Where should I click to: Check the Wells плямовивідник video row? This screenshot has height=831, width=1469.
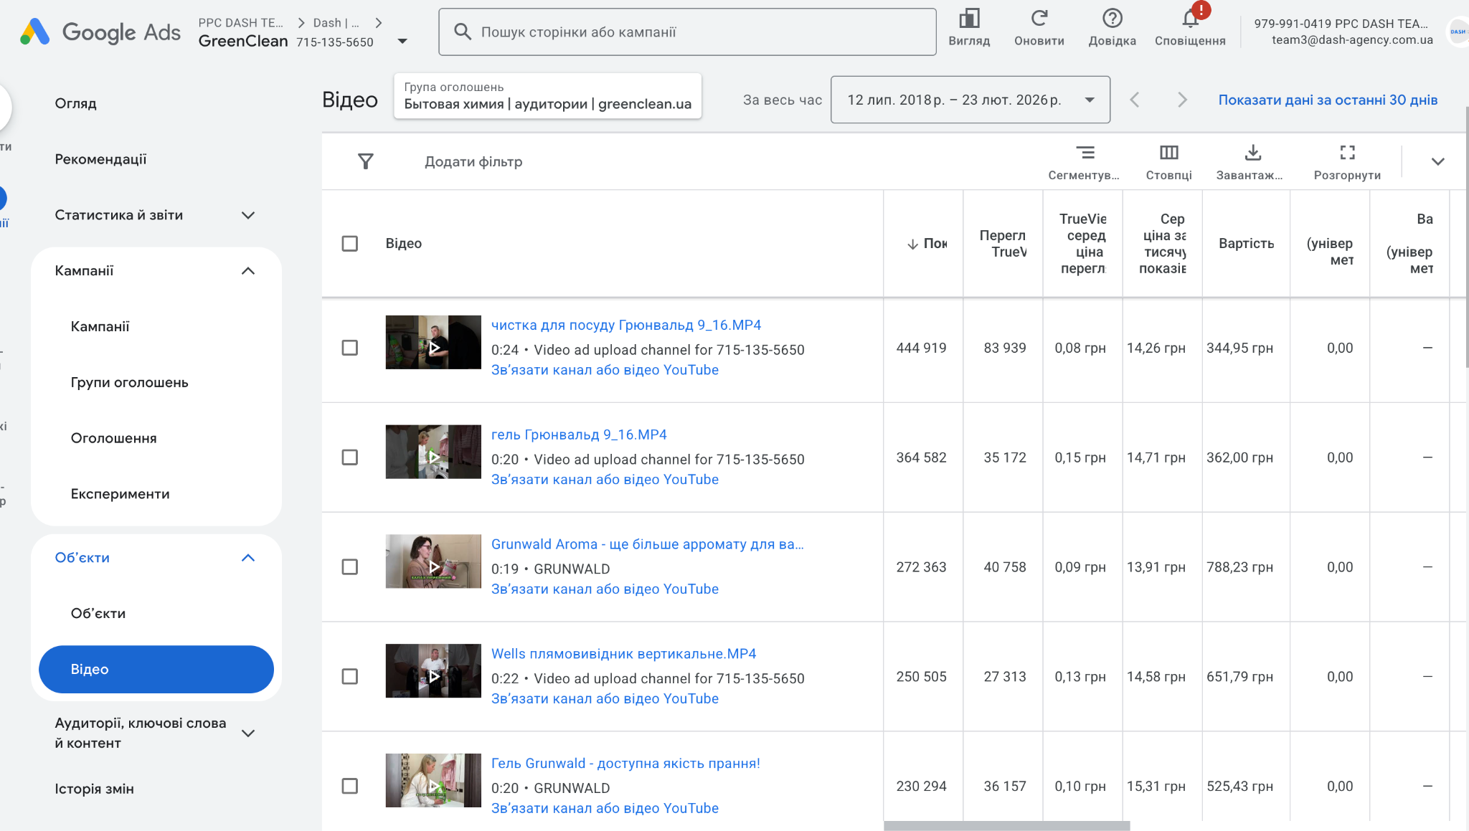click(350, 677)
